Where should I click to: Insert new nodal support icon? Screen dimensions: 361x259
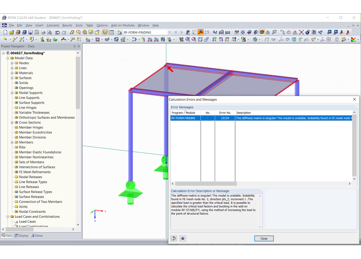coord(42,39)
